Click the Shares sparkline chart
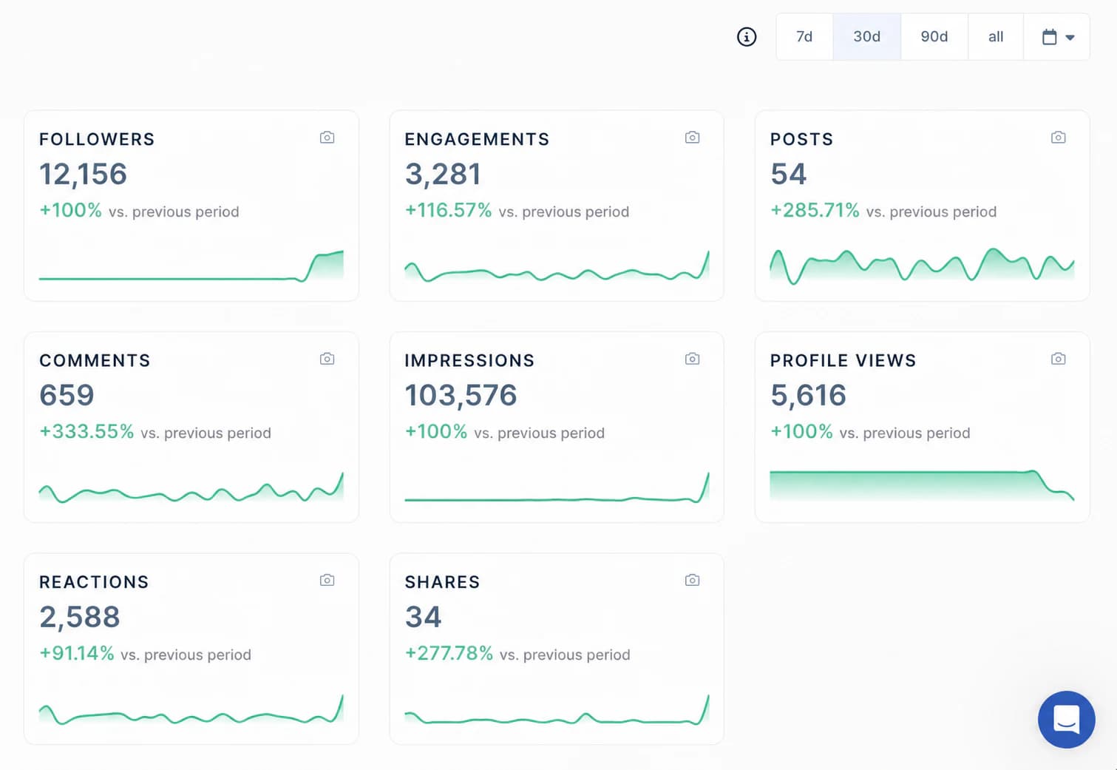The width and height of the screenshot is (1117, 770). pyautogui.click(x=557, y=709)
